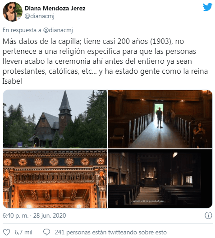The height and width of the screenshot is (238, 215).
Task: Click the 'Isabel' last line of the tweet
Action: pyautogui.click(x=12, y=81)
